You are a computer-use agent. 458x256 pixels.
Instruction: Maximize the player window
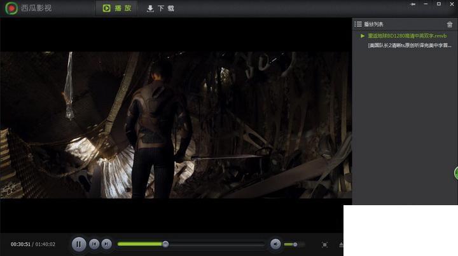(x=439, y=4)
